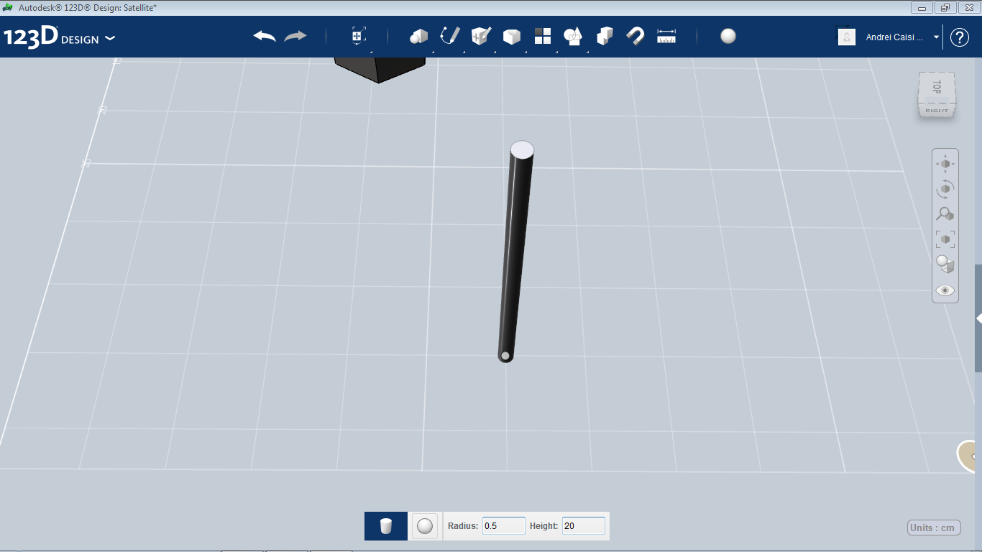
Task: Click the TOP face of view cube
Action: pyautogui.click(x=936, y=88)
